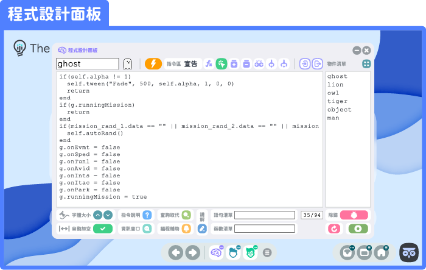Click the 指令說明 question mark help button

coord(147,215)
